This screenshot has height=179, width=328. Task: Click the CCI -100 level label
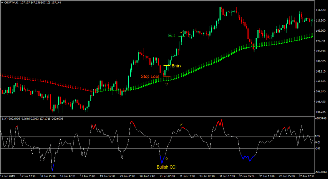click(318, 149)
